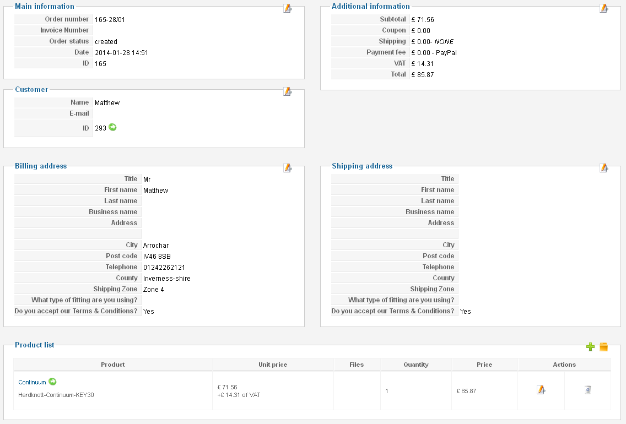Viewport: 626px width, 424px height.
Task: Edit the Continuum product row
Action: tap(541, 390)
